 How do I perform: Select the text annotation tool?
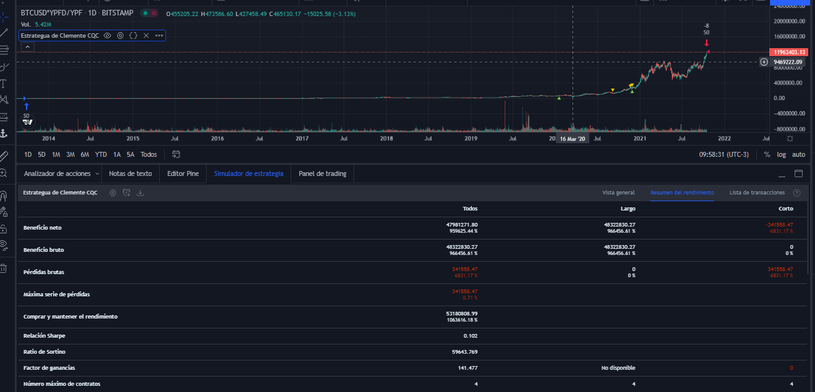[3, 83]
